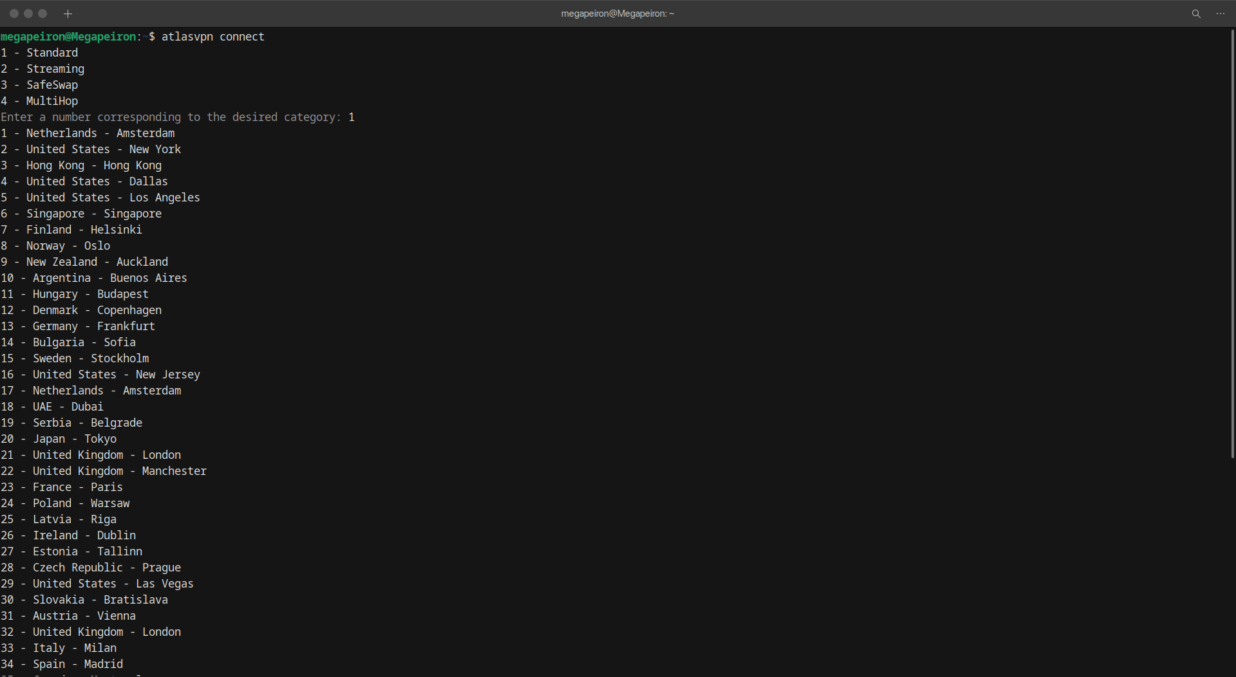Click line '5 - United States - Los Angeles'
The image size is (1236, 677).
(x=100, y=198)
